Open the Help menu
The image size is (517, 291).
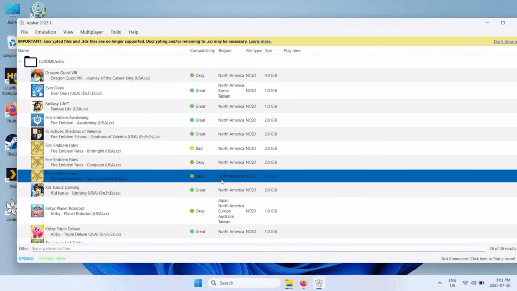tap(133, 32)
